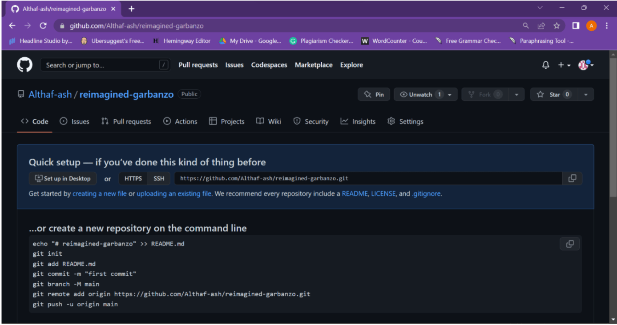The width and height of the screenshot is (617, 325).
Task: Open Pull requests in top navigation
Action: tap(198, 65)
